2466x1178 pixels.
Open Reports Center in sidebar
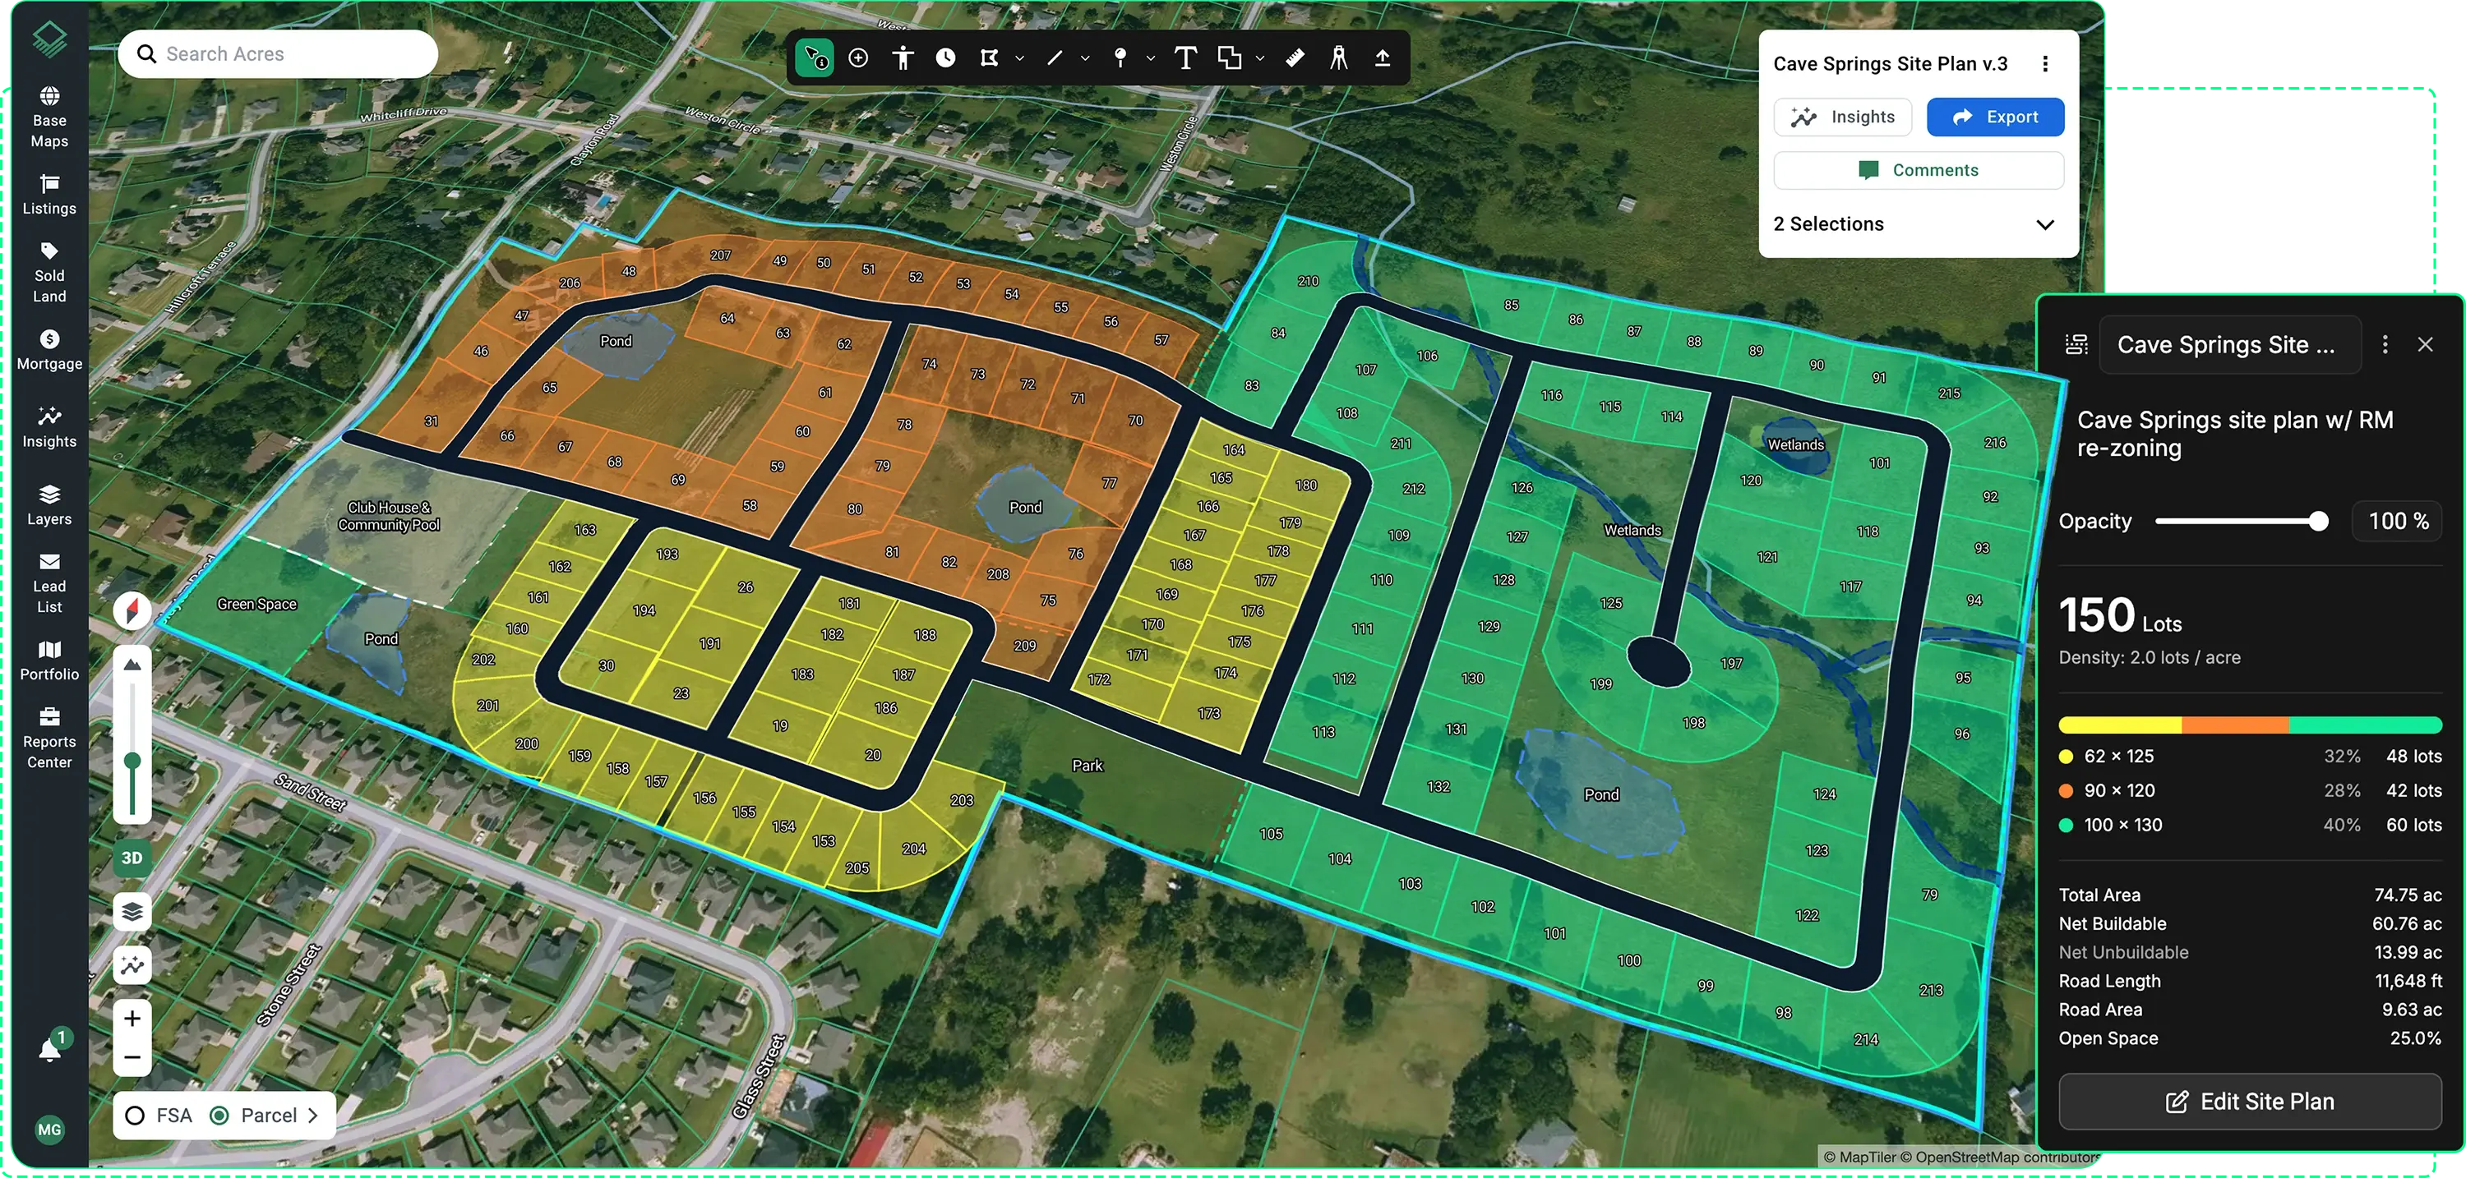(50, 738)
